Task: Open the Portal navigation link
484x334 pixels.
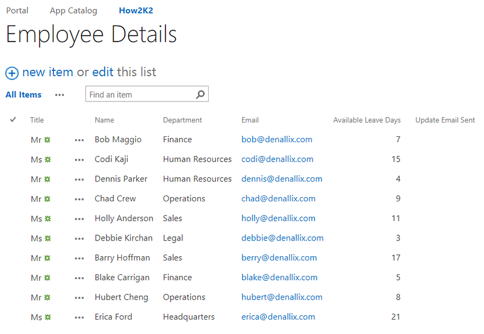Action: pos(17,11)
